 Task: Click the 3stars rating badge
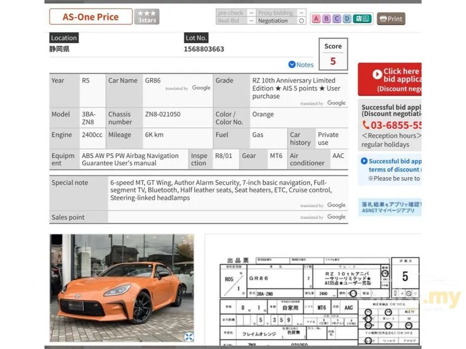pos(147,17)
